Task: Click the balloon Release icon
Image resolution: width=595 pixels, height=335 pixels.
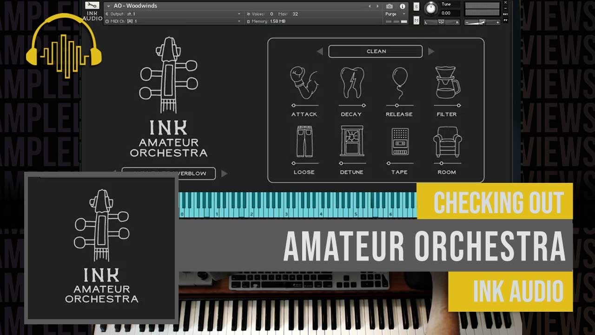Action: tap(400, 82)
